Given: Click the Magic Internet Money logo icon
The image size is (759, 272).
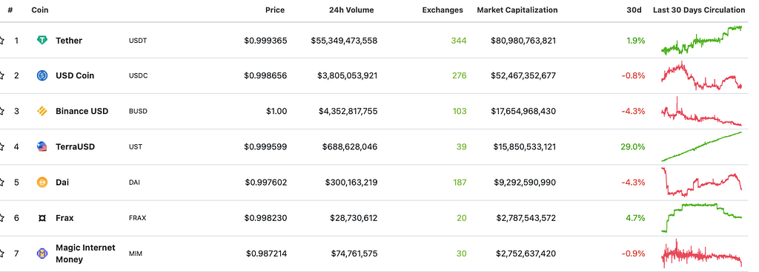Looking at the screenshot, I should coord(42,254).
